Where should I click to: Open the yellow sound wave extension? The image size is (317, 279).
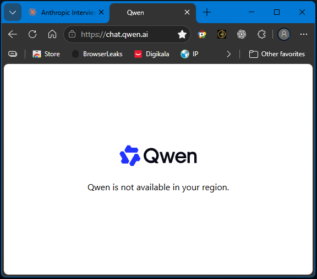tap(222, 34)
